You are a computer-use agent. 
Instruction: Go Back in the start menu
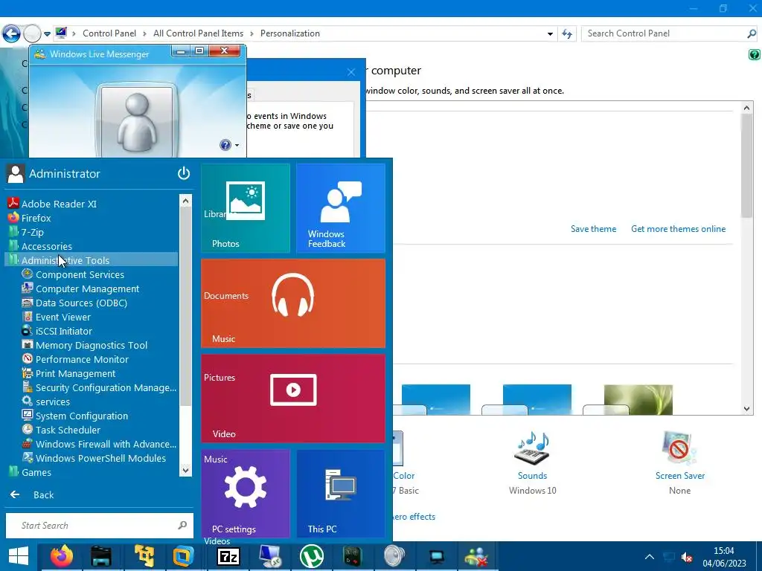click(32, 494)
